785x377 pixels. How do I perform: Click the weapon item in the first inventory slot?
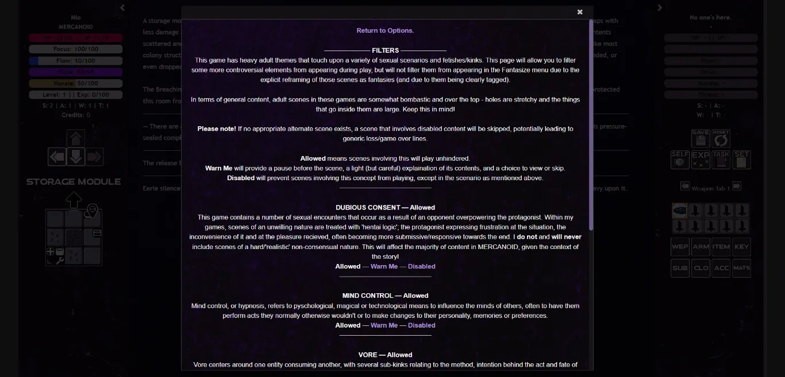tap(680, 211)
